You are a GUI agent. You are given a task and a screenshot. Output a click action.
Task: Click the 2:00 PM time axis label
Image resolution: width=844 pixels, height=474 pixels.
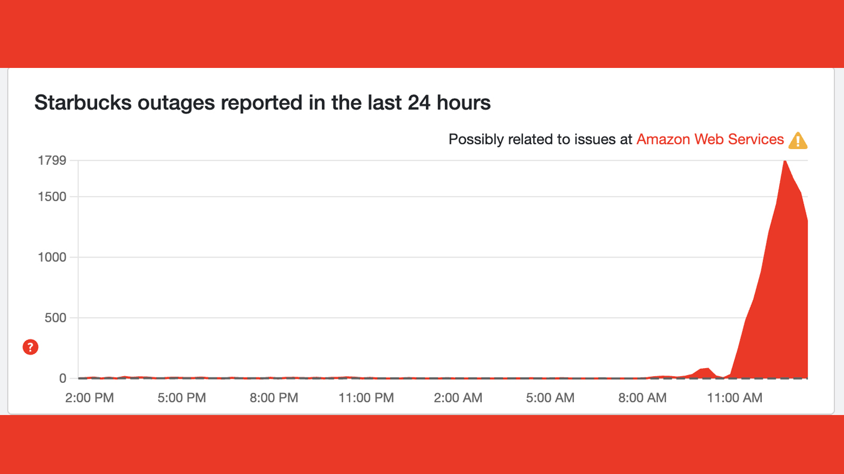click(x=90, y=398)
